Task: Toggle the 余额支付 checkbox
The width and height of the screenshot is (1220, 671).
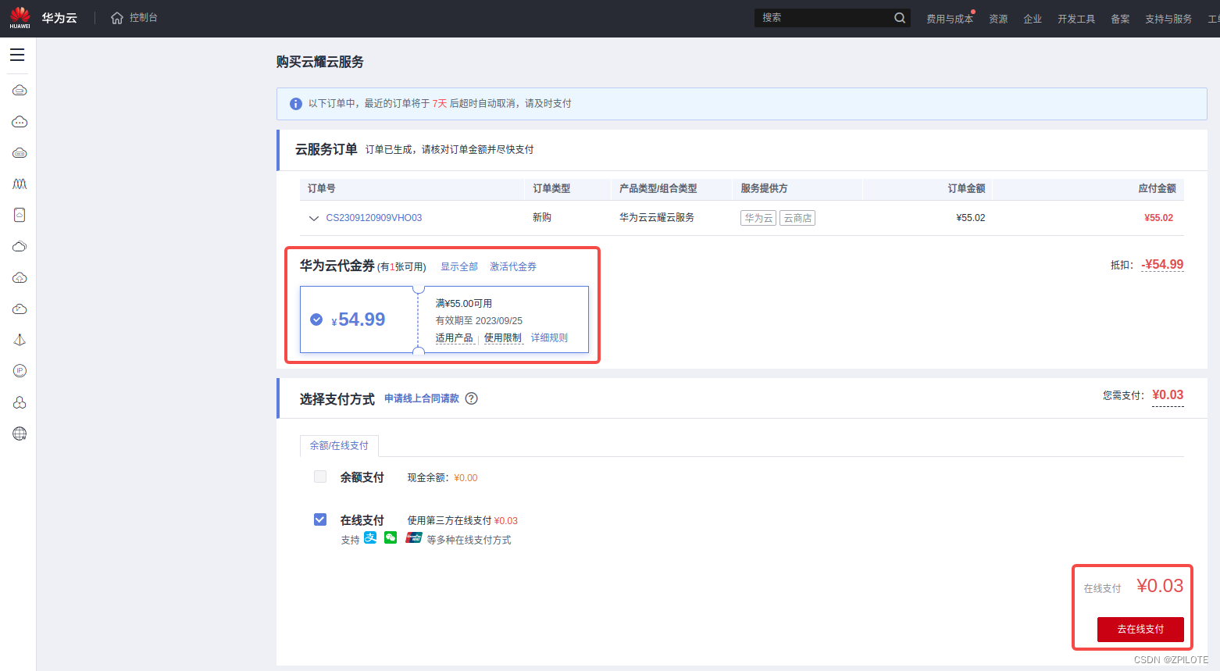Action: coord(320,476)
